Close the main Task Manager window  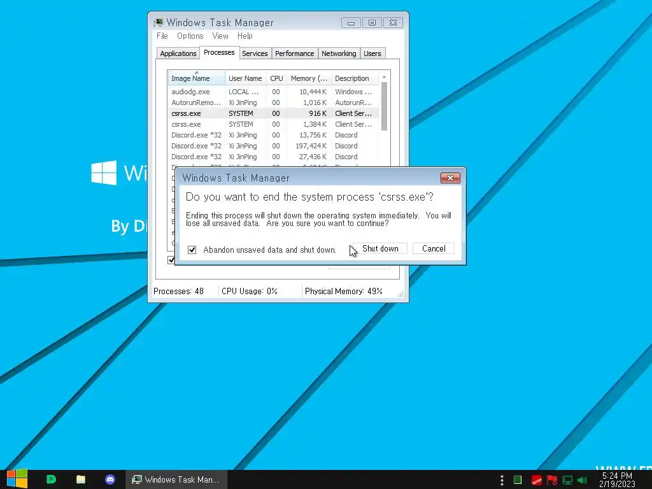click(393, 23)
